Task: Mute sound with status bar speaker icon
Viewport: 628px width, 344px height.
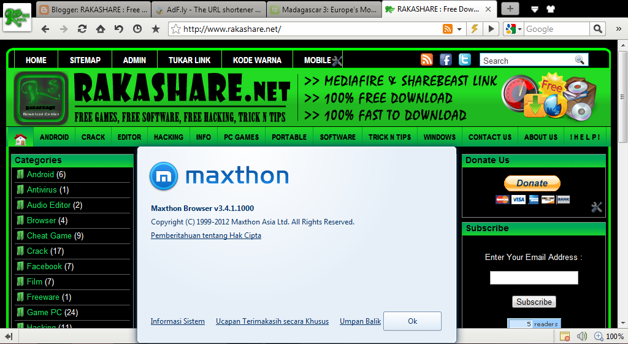Action: click(x=581, y=337)
